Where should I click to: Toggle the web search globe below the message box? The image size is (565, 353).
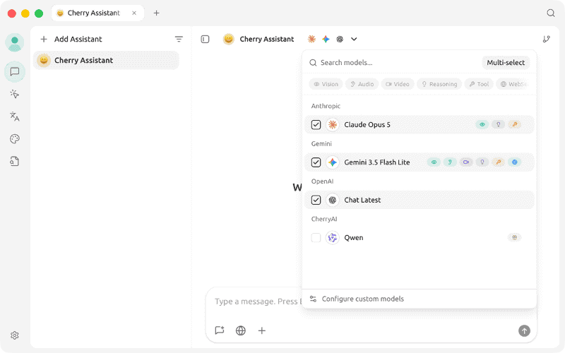pos(241,330)
